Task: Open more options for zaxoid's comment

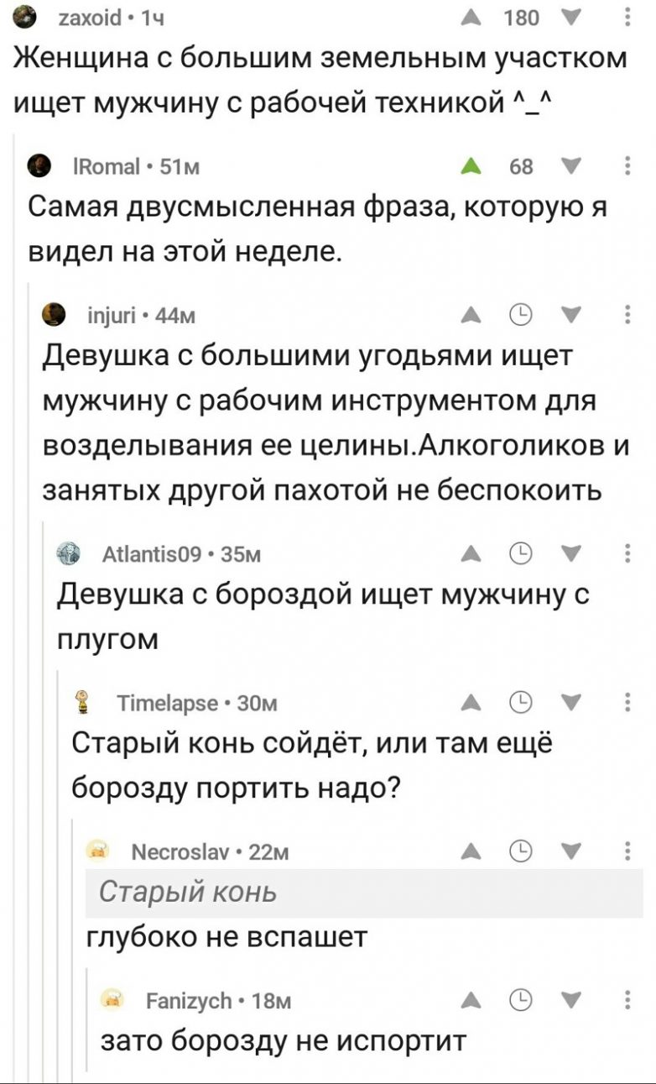Action: click(629, 18)
